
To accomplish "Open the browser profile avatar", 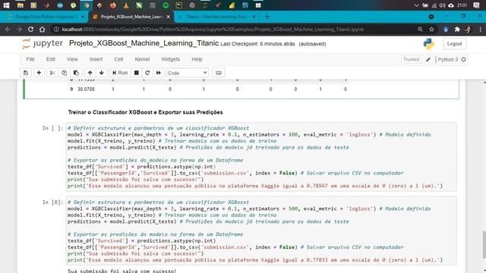I will (x=469, y=30).
